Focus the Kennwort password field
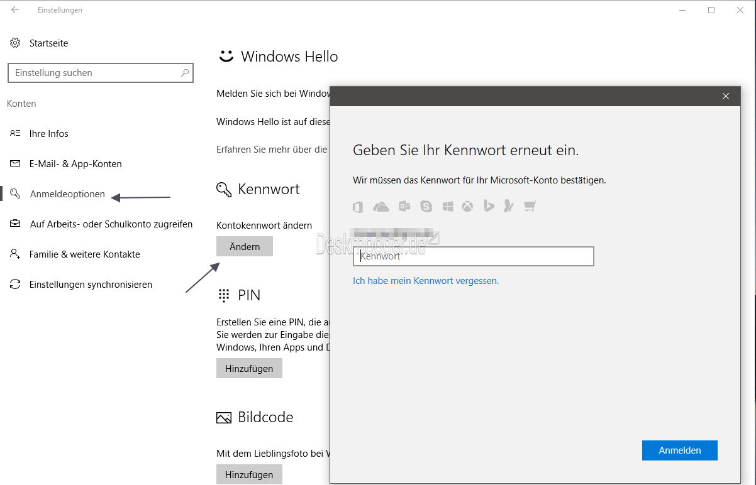Screen dimensions: 756x485 pos(474,256)
